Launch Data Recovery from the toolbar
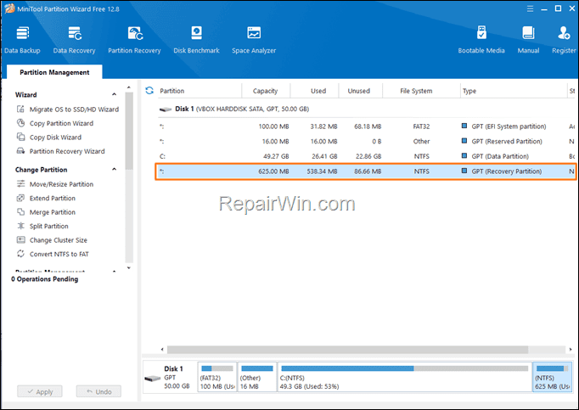Viewport: 579px width, 410px height. point(74,40)
